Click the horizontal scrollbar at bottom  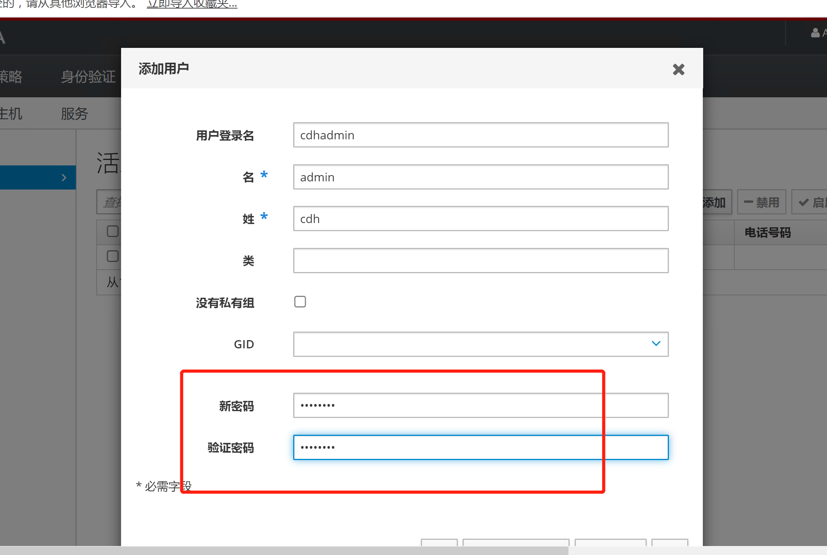tap(284, 550)
